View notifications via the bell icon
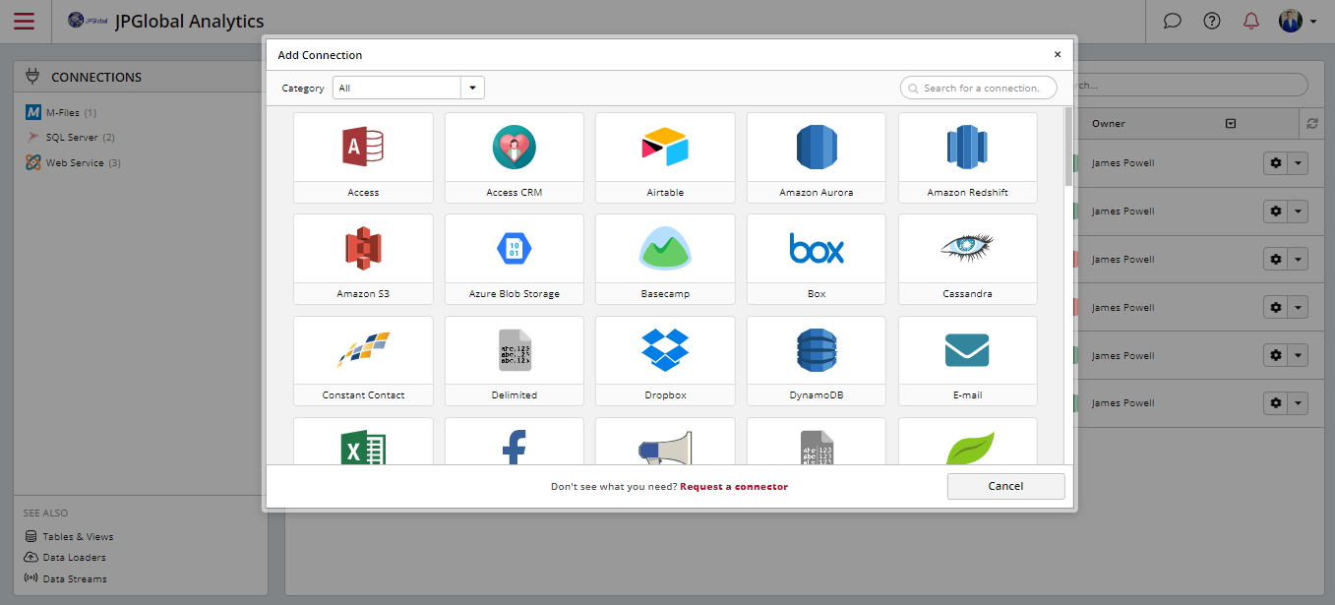This screenshot has height=605, width=1335. tap(1251, 21)
